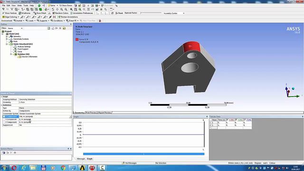304x171 pixels.
Task: Click the green Body selection filter icon
Action: tap(40, 9)
